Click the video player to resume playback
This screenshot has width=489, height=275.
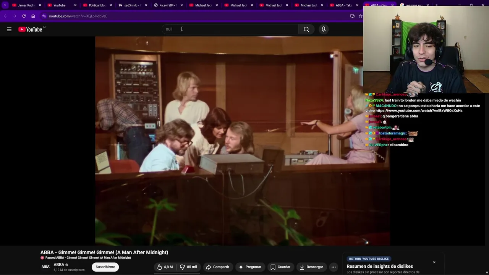[x=242, y=141]
